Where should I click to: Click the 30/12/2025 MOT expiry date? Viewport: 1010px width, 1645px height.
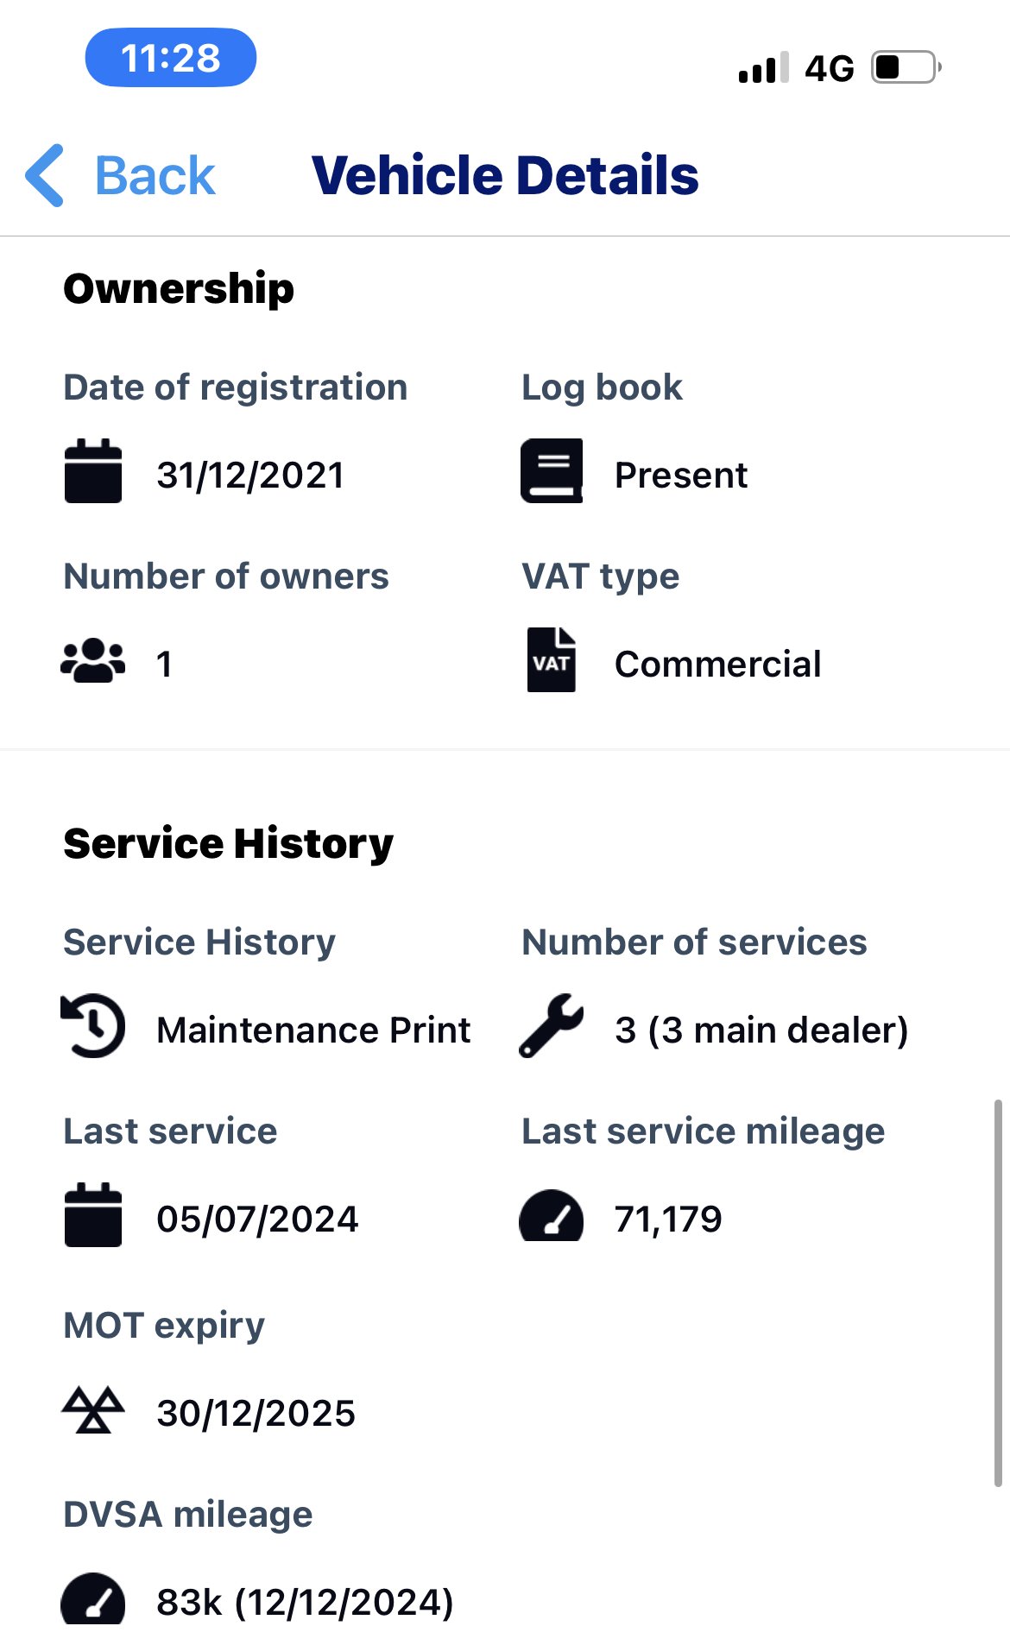click(x=256, y=1414)
